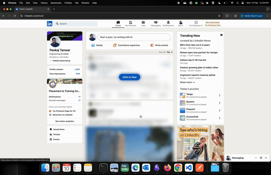Open the History menu
The height and width of the screenshot is (175, 271).
[x=44, y=3]
